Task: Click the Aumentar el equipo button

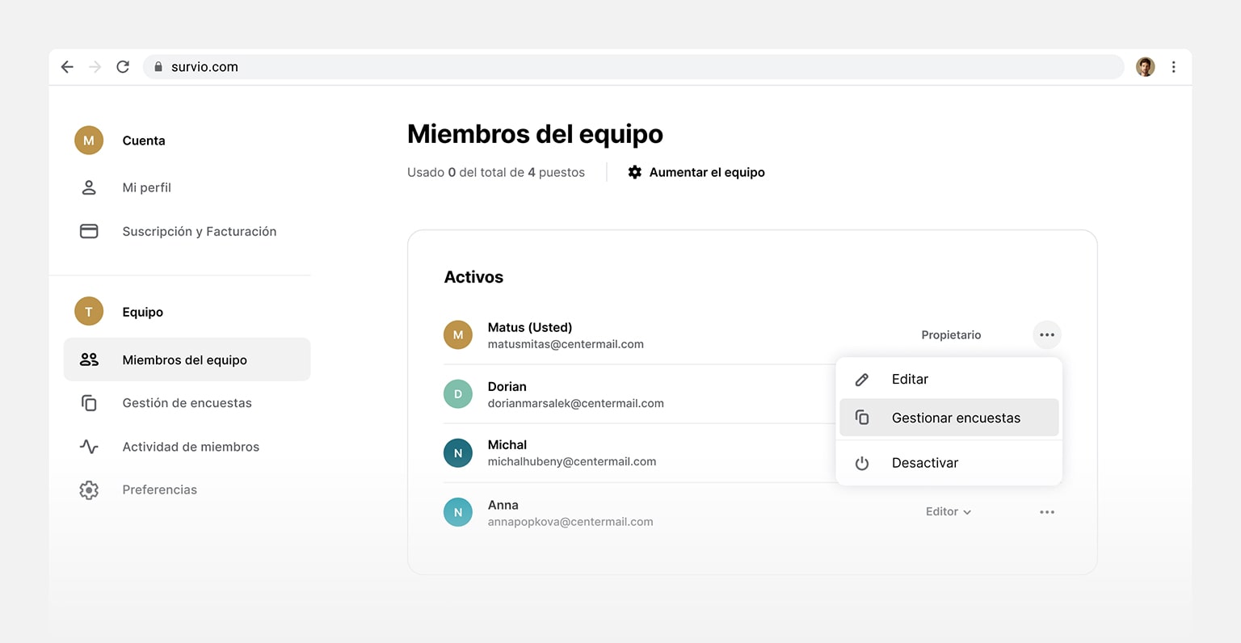Action: pyautogui.click(x=704, y=171)
